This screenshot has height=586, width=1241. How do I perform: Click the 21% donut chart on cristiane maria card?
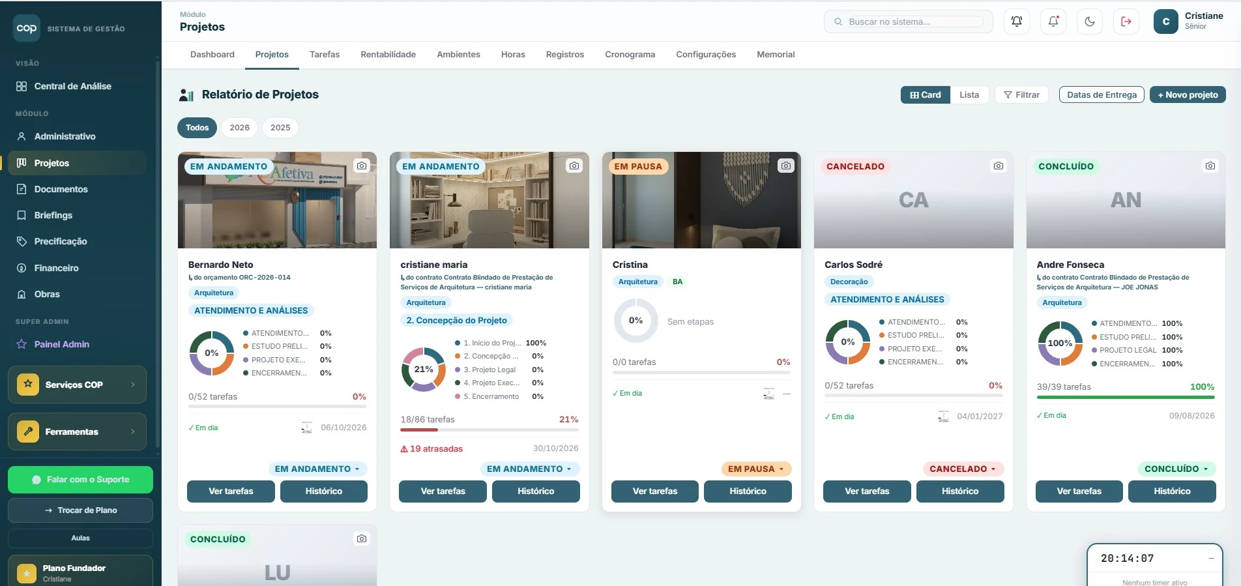click(424, 370)
